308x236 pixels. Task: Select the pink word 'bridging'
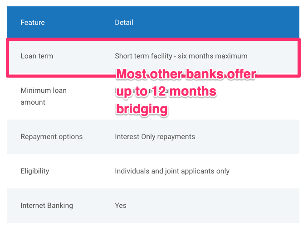coord(142,109)
